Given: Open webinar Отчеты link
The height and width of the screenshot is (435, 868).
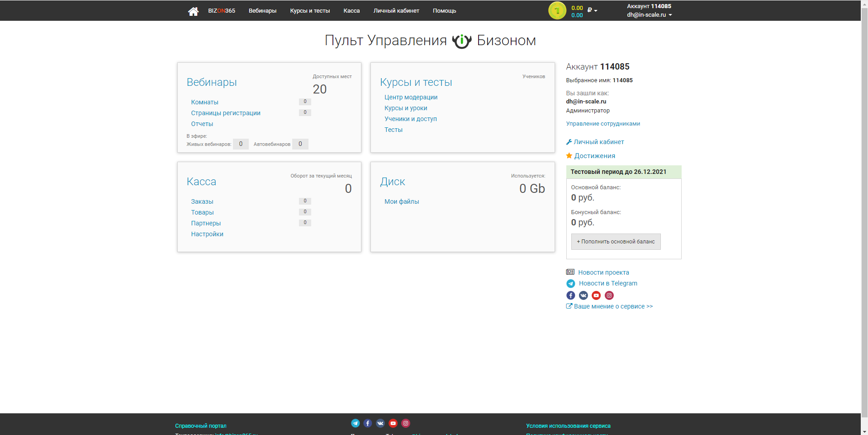Looking at the screenshot, I should 202,124.
